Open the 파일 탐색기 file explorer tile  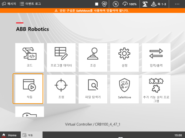tap(93, 89)
